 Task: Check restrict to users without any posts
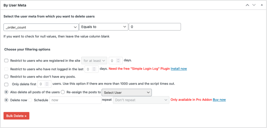click(x=6, y=77)
